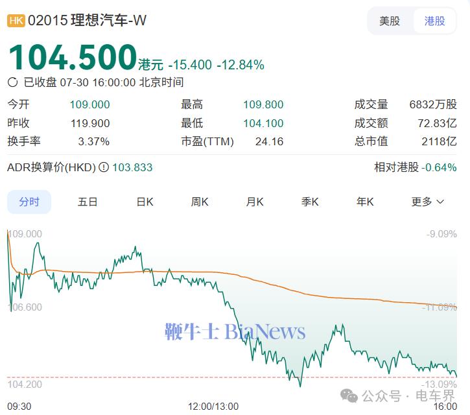
Task: Open the 日K chart tab
Action: click(145, 202)
